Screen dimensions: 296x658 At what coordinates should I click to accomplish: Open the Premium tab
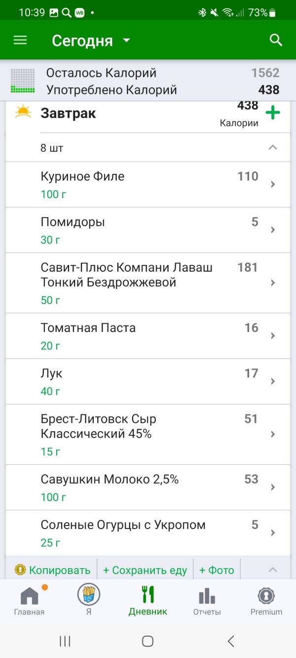[x=266, y=601]
